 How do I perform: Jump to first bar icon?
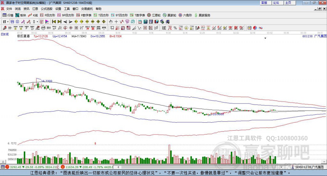[x=54, y=22]
